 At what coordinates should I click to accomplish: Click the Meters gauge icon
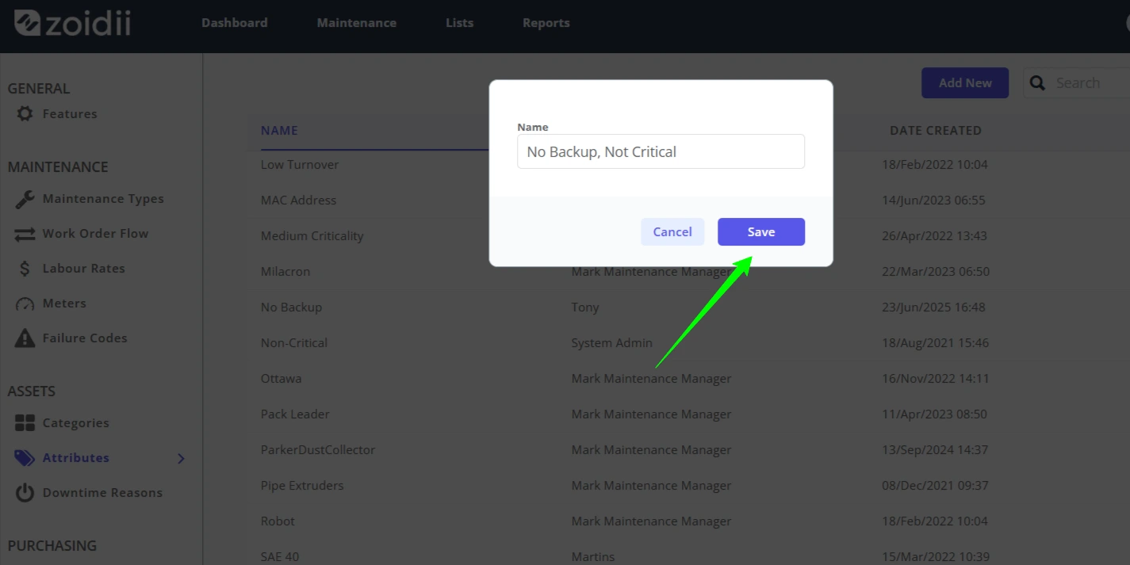point(25,303)
